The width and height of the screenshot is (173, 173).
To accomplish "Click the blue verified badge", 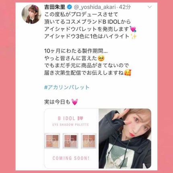I will [x=69, y=7].
